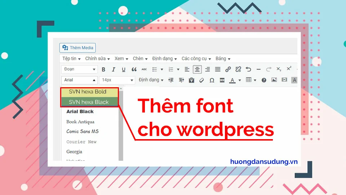This screenshot has width=346, height=195.
Task: Open keyboard shortcuts help icon
Action: coord(264,80)
